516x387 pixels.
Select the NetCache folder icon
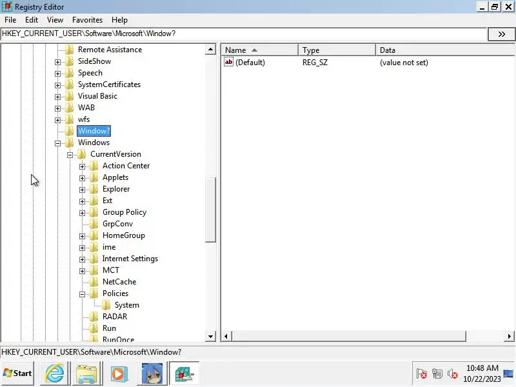pyautogui.click(x=94, y=282)
